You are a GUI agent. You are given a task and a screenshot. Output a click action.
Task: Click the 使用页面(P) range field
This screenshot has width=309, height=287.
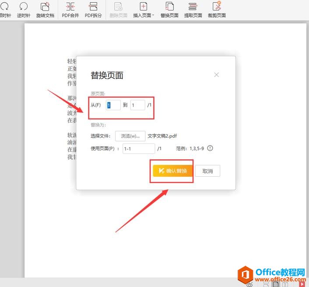(x=139, y=148)
